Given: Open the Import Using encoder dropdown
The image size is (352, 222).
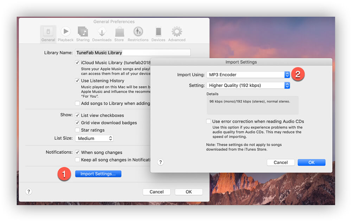Looking at the screenshot, I should point(248,75).
